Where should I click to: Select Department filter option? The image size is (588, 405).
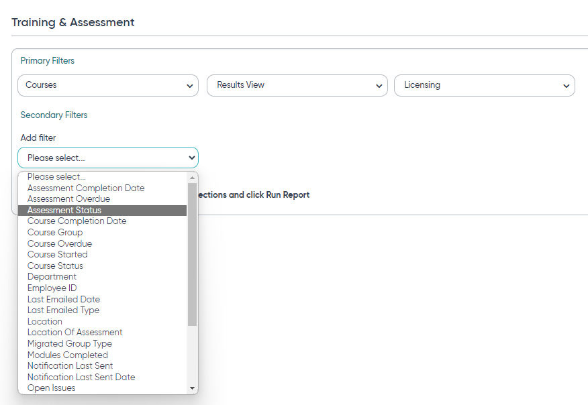point(103,277)
